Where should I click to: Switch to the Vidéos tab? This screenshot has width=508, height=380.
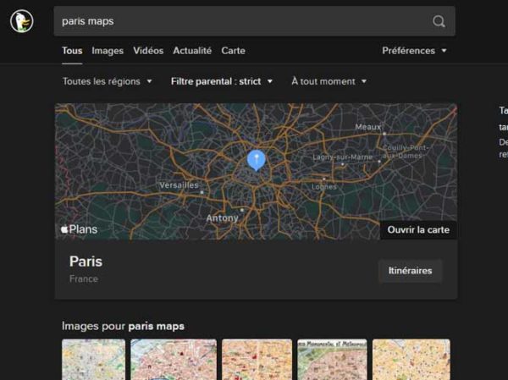point(148,51)
